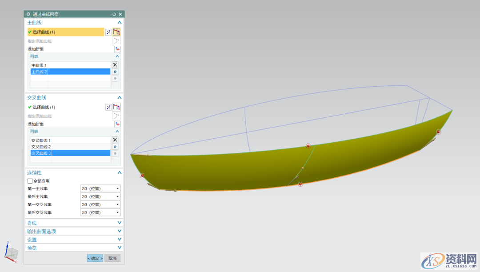Collapse the 连续性 section

click(x=119, y=172)
